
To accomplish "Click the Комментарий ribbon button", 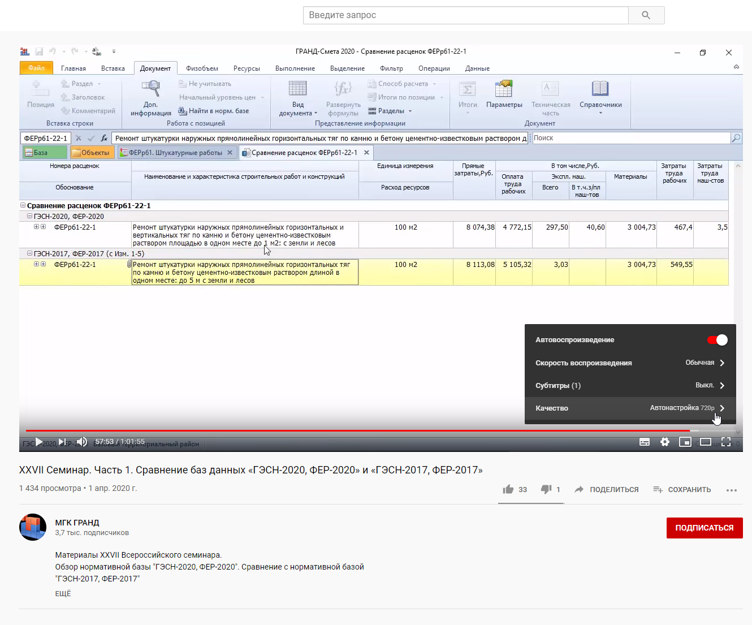I will [88, 111].
